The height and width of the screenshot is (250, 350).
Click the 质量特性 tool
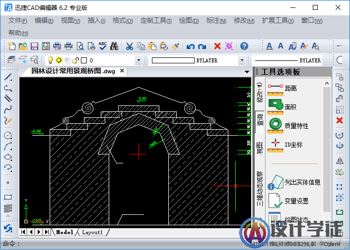coord(288,126)
